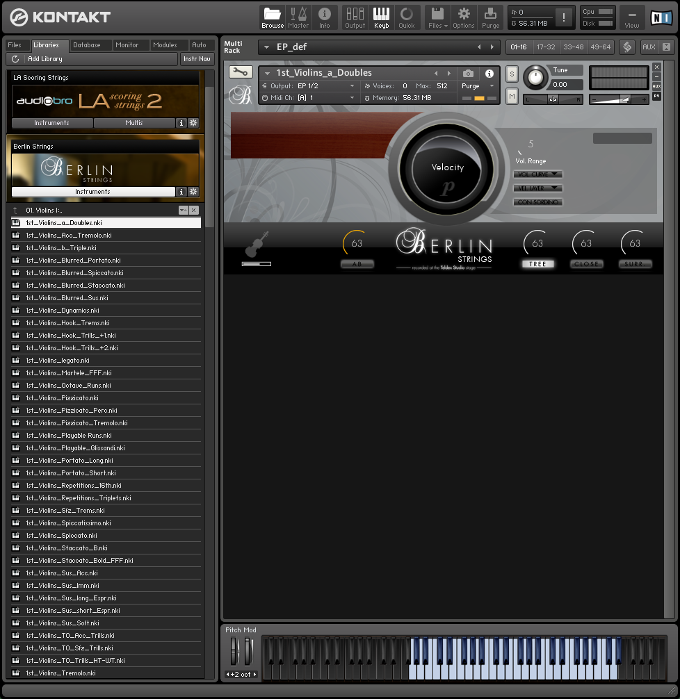Click the Instr Nav button
Image resolution: width=680 pixels, height=699 pixels.
tap(197, 59)
